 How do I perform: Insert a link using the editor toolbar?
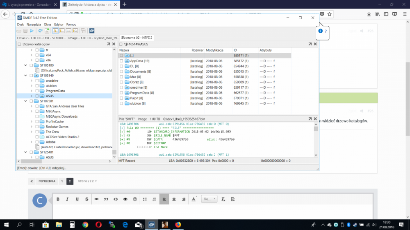click(x=97, y=199)
